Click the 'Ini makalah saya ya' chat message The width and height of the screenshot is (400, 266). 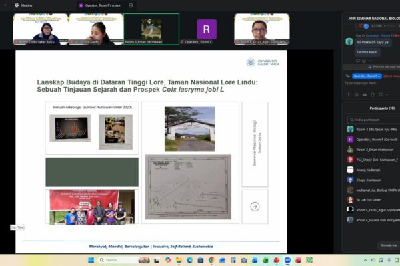pyautogui.click(x=373, y=42)
